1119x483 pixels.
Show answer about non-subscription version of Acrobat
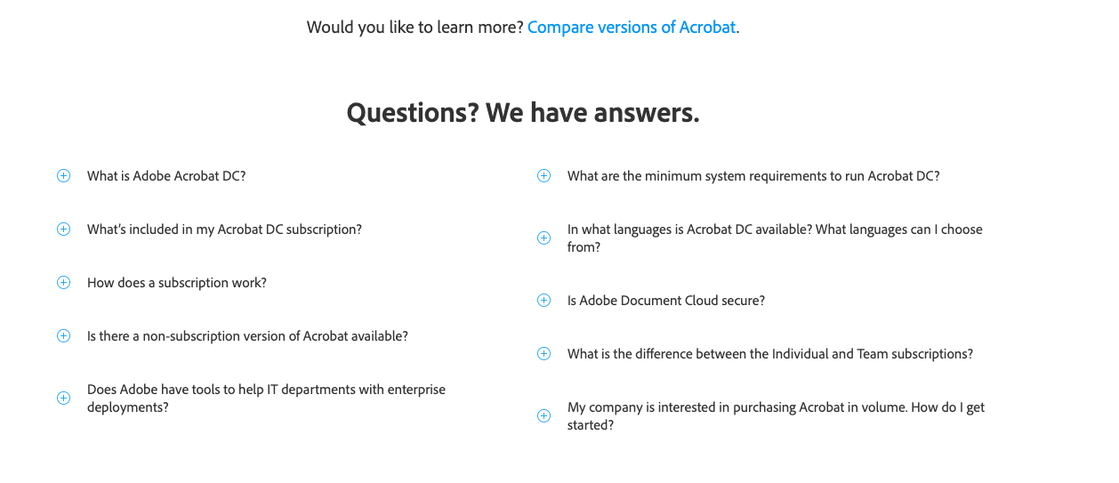coord(247,336)
